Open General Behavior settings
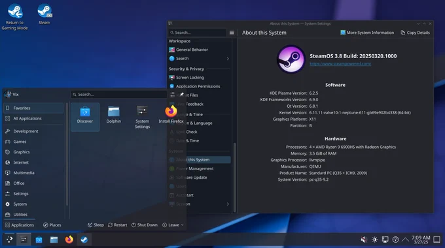The image size is (445, 248). pos(199,50)
